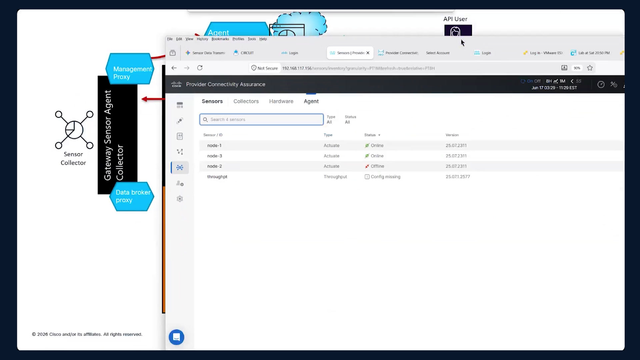Open the user management sidebar icon

click(x=180, y=183)
